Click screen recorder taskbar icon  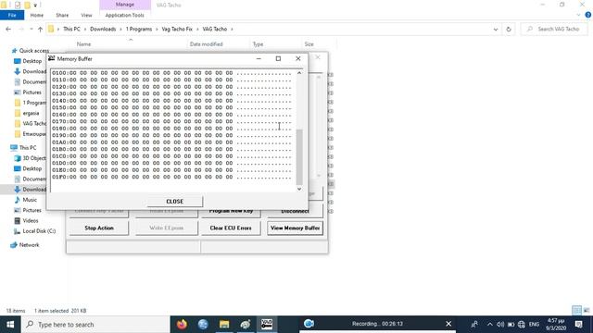309,325
